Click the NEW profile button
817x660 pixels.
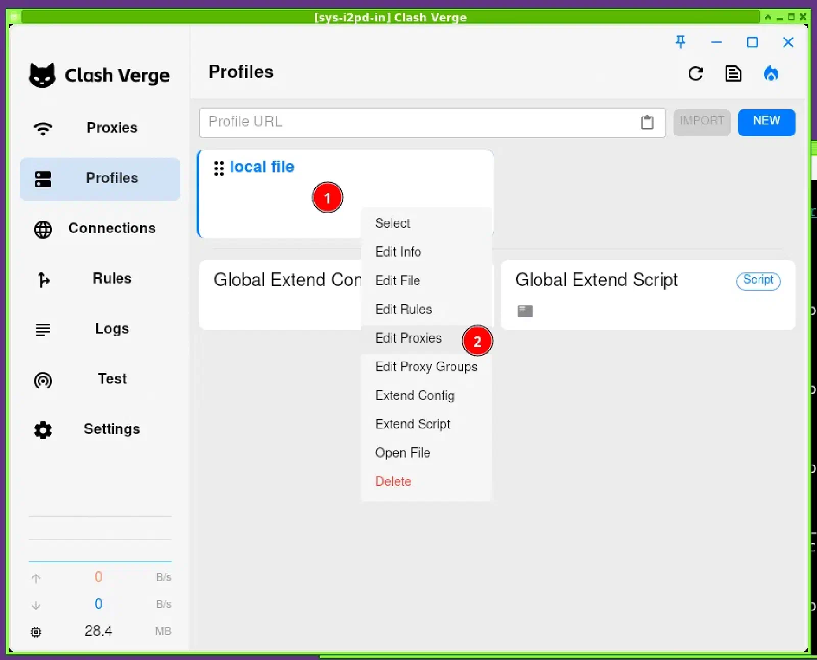(766, 122)
